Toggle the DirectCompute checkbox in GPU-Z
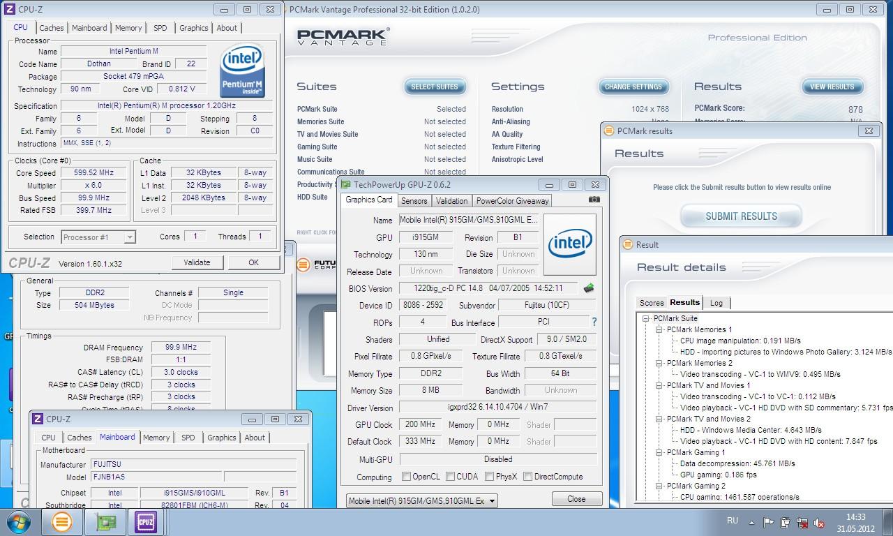 pos(528,477)
